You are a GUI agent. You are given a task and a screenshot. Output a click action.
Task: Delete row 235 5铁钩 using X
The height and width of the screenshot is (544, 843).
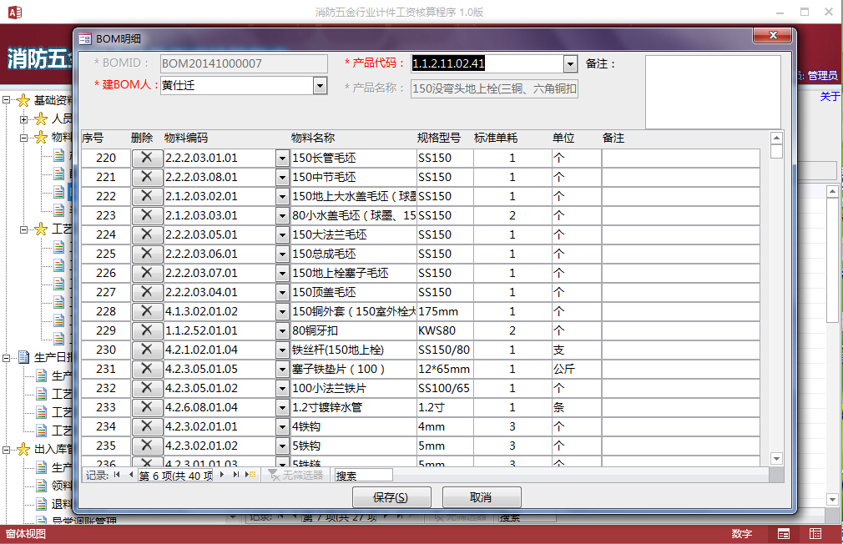pyautogui.click(x=147, y=446)
